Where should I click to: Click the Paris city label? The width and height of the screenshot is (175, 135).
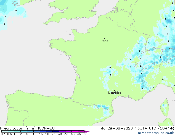[x=104, y=41]
